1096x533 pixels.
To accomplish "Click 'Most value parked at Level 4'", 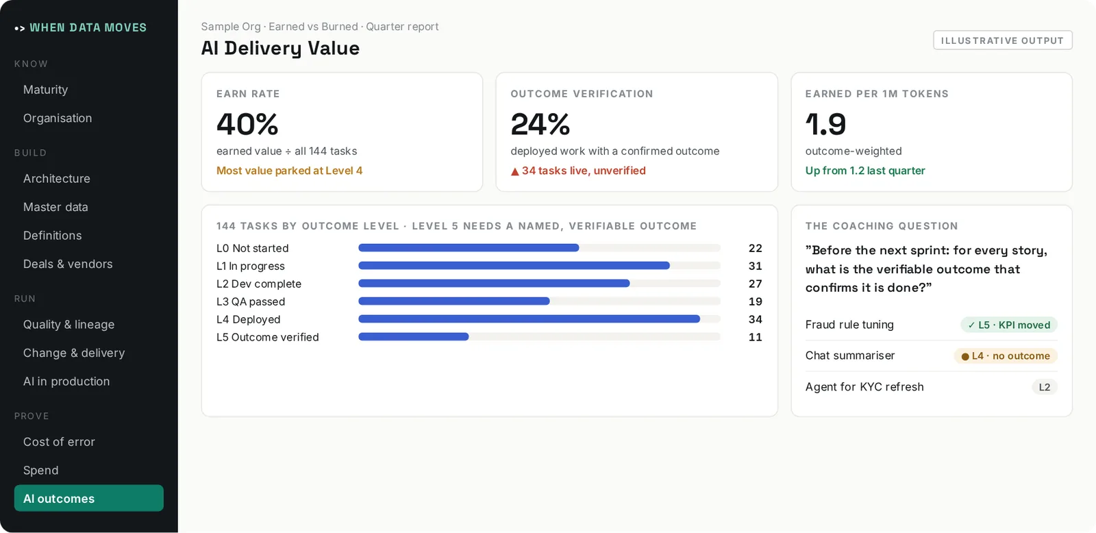I will 290,171.
